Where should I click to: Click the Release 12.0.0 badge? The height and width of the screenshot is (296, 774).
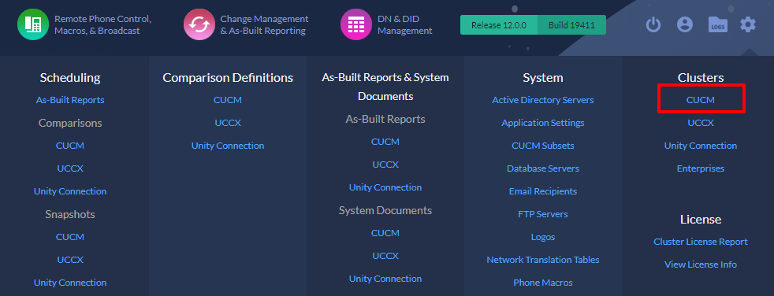(x=499, y=24)
